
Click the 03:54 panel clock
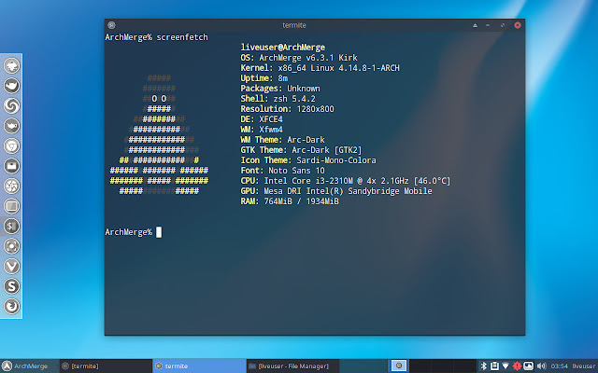[x=559, y=366]
